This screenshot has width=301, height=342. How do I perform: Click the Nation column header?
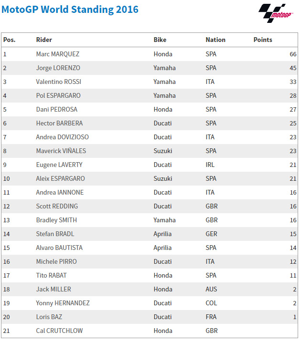point(215,40)
